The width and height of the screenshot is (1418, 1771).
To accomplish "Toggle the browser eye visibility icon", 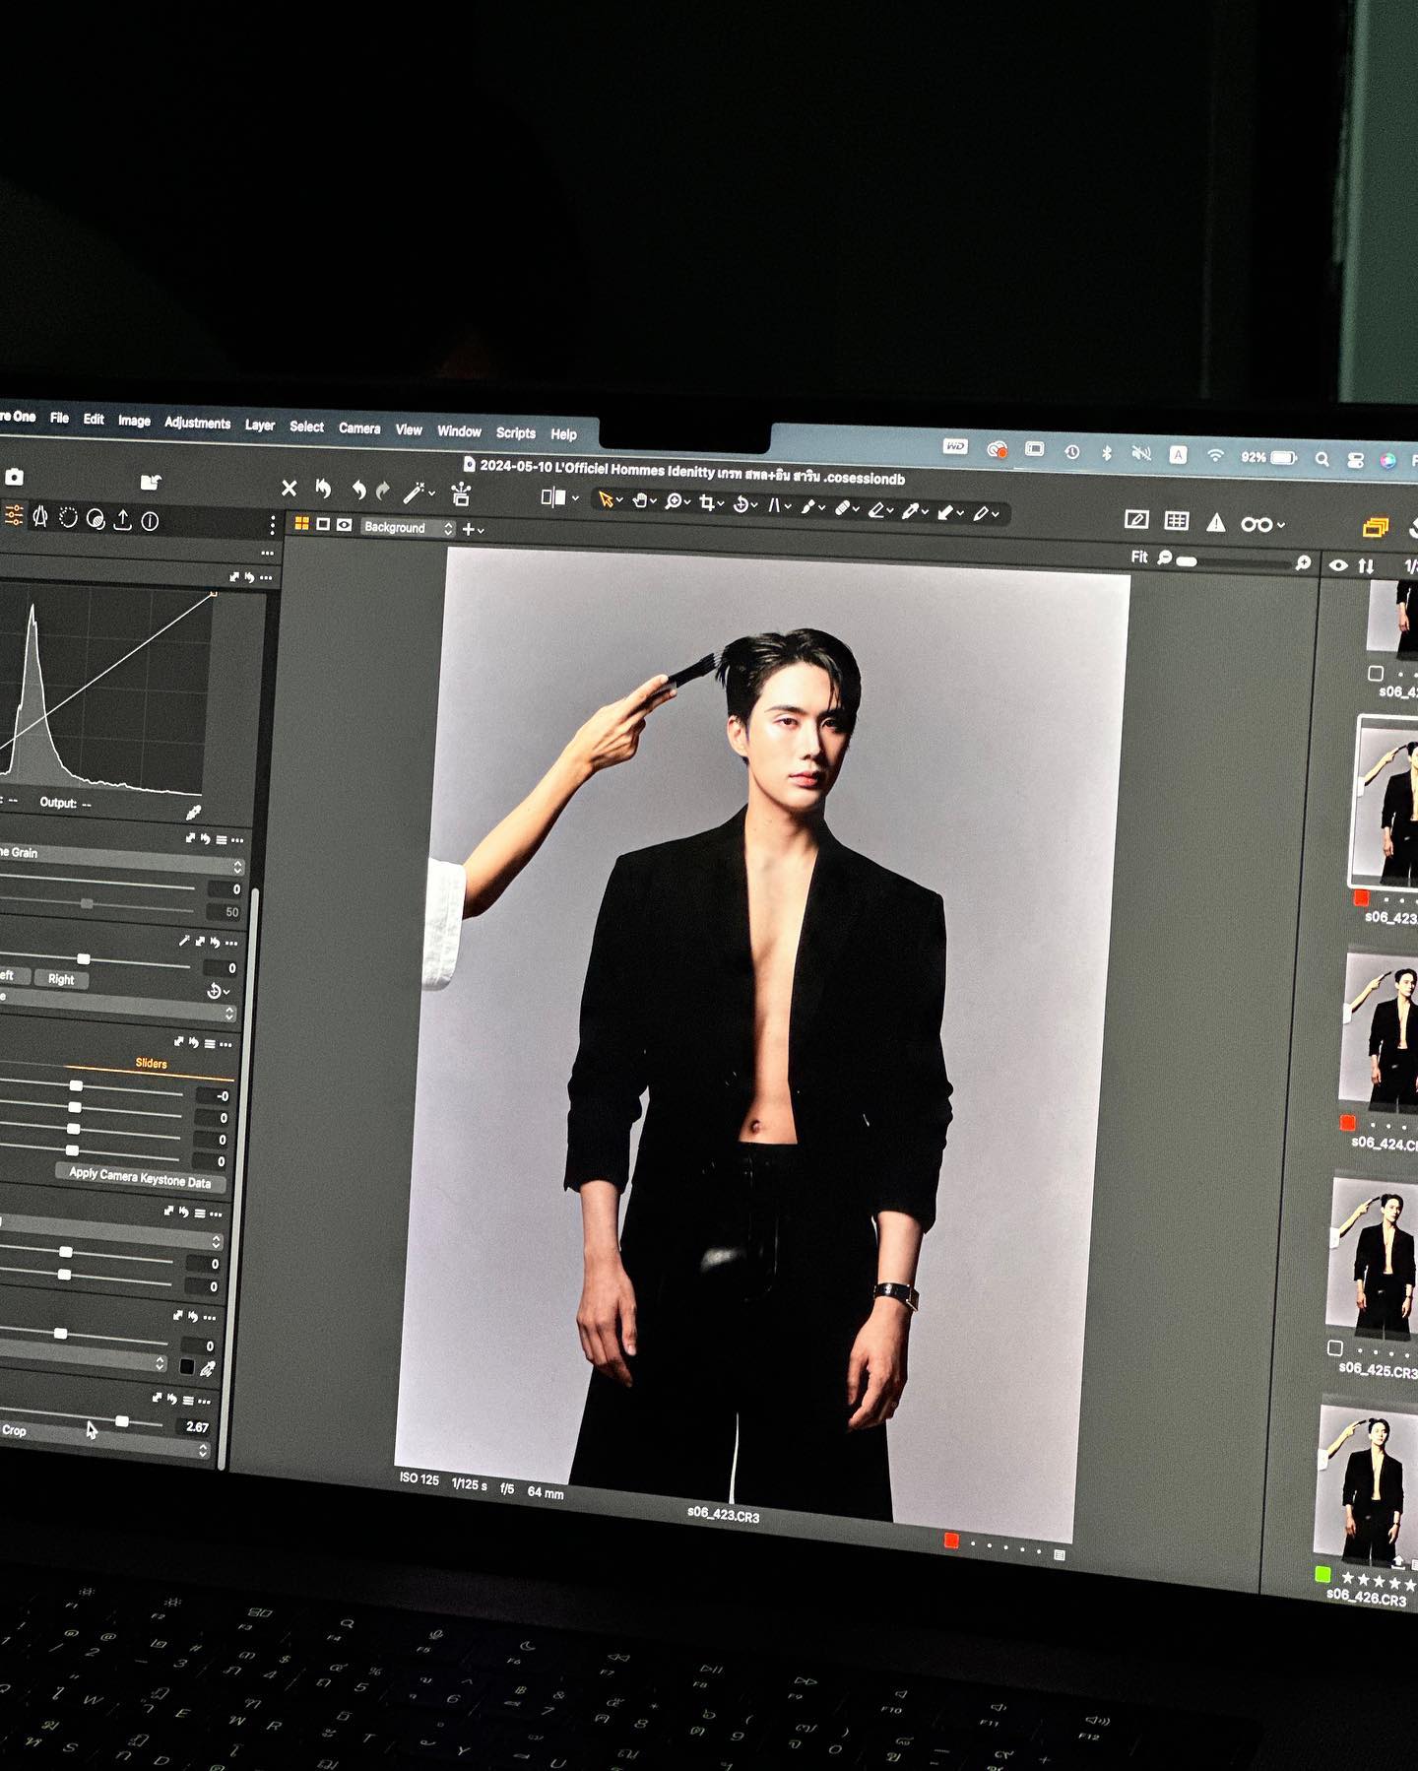I will [1338, 565].
